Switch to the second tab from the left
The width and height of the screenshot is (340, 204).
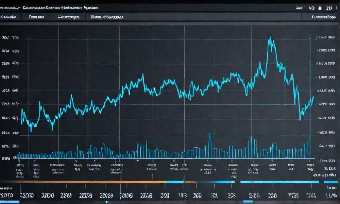[x=36, y=16]
